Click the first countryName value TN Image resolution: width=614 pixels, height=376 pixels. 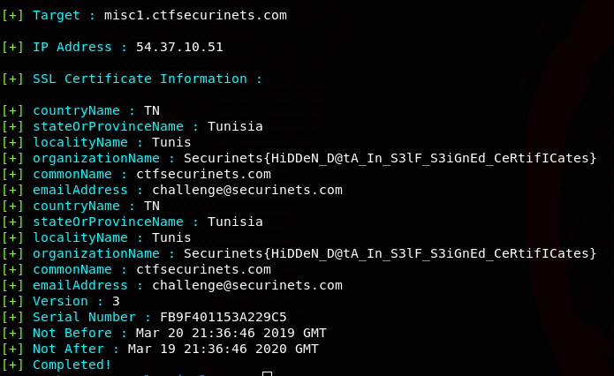(151, 110)
